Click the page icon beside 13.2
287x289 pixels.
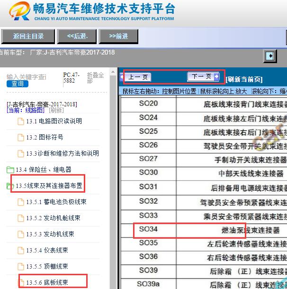21,138
